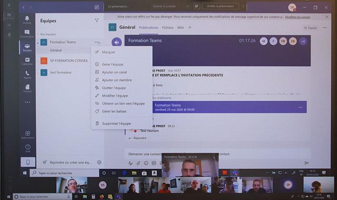Switch to the Fichiers tab
Image resolution: width=337 pixels, height=200 pixels.
tap(168, 28)
